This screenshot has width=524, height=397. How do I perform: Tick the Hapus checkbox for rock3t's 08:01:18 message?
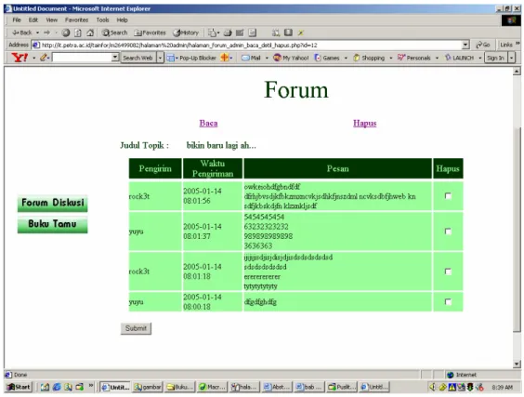[448, 271]
